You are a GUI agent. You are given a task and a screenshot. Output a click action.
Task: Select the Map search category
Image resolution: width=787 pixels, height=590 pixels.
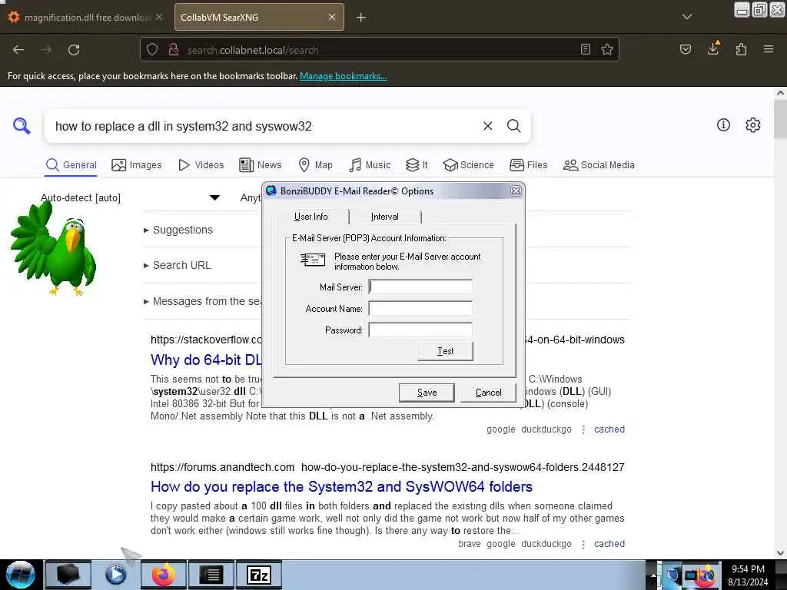tap(316, 165)
